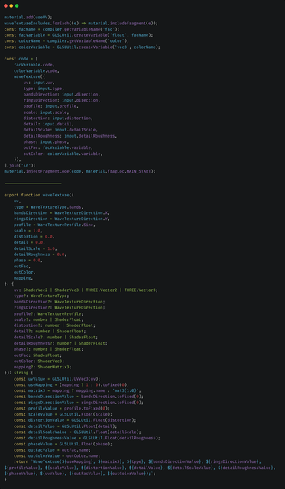Click the "uv: ShaderVec2 | ShaderVec3" type line
This screenshot has width=285, height=489.
(86, 290)
